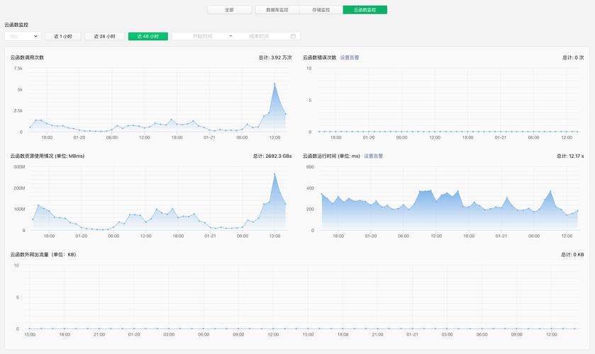Click the peak point in 云函数调用次数 chart
595x354 pixels.
pos(274,84)
